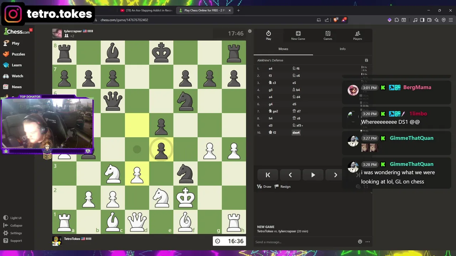
Task: Collapse the left sidebar
Action: pyautogui.click(x=13, y=225)
